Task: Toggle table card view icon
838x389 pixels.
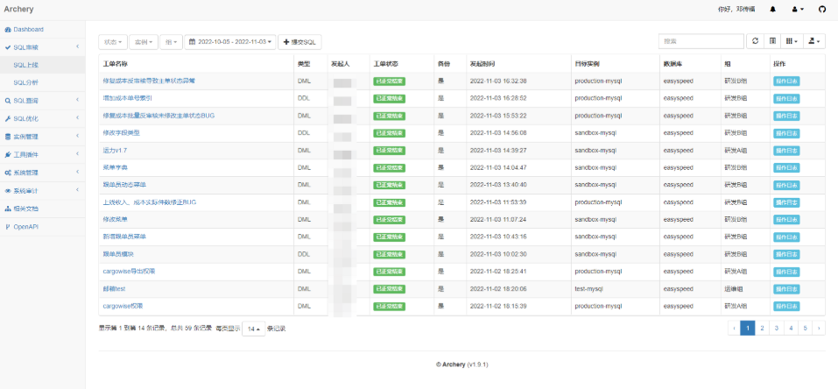Action: point(772,41)
